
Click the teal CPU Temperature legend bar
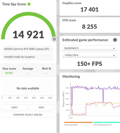tap(107, 122)
